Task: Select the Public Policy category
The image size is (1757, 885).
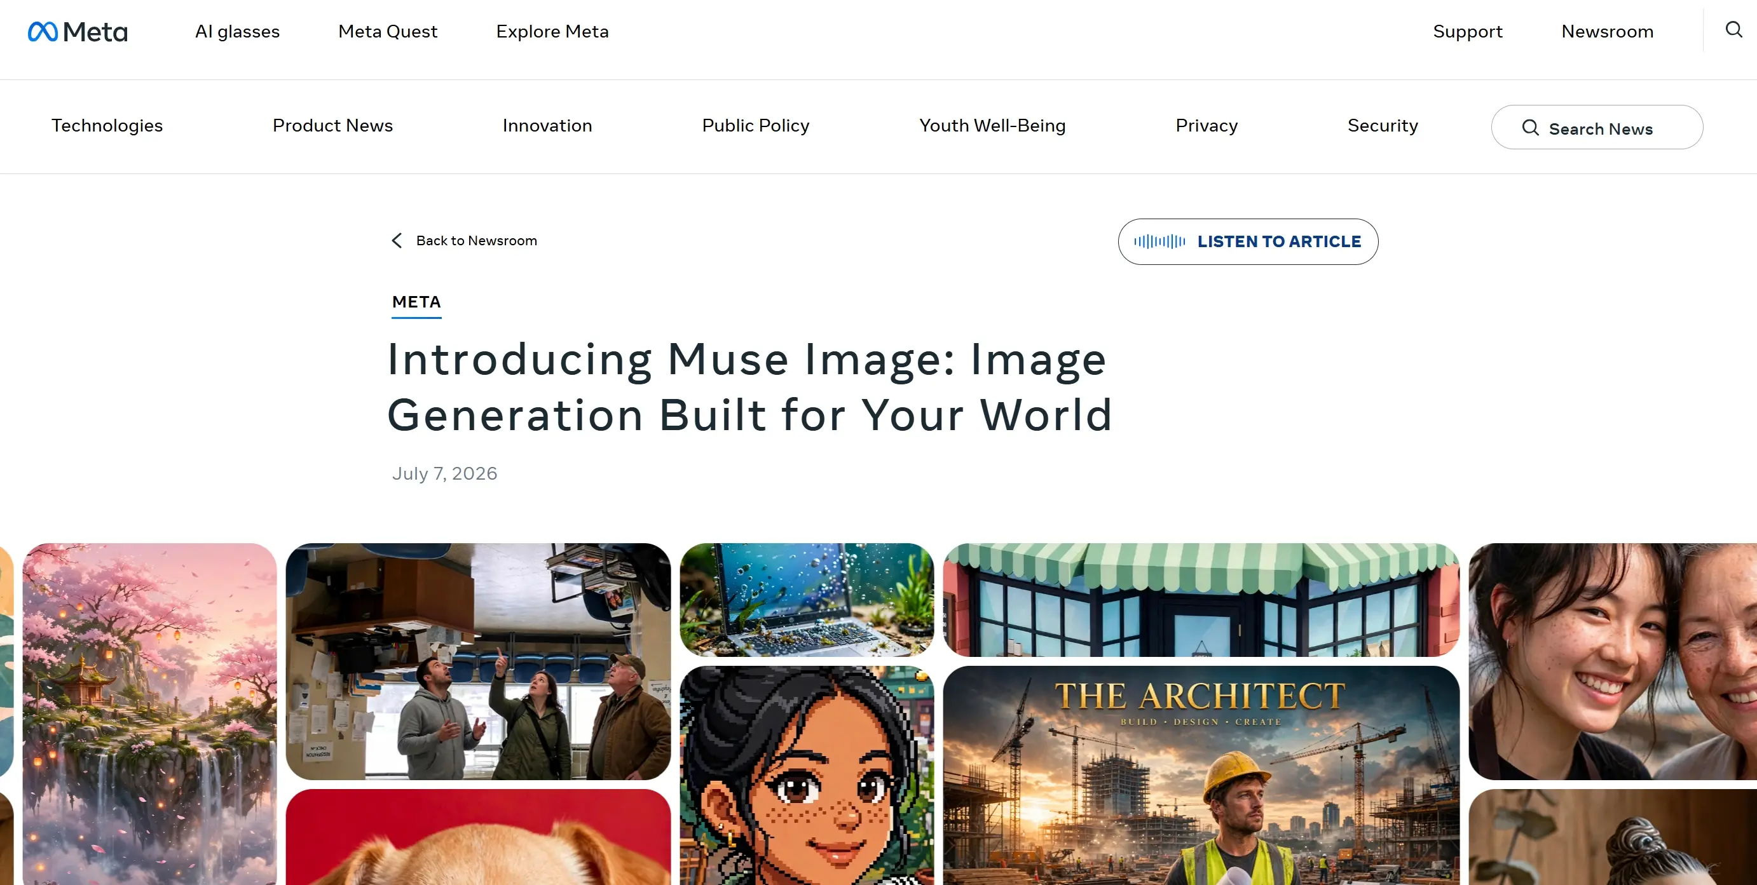Action: point(755,126)
